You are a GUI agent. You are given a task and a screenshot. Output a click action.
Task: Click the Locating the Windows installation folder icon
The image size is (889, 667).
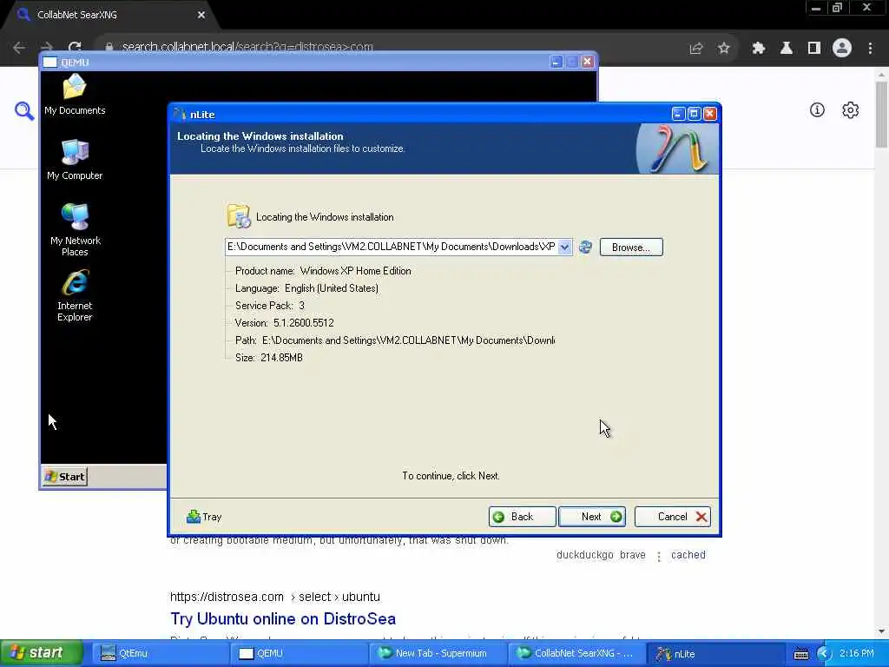click(239, 216)
